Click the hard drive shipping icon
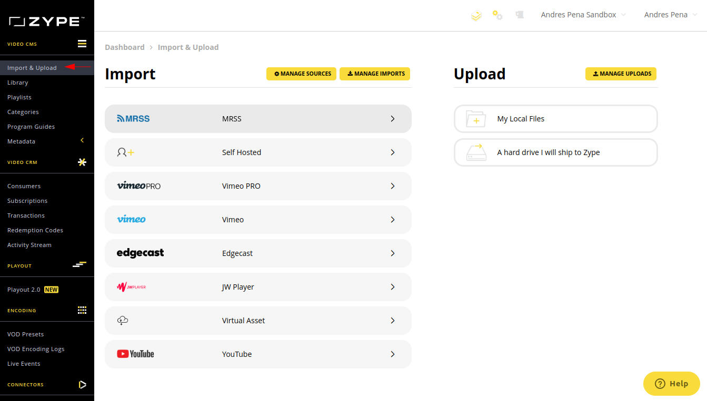 (476, 152)
